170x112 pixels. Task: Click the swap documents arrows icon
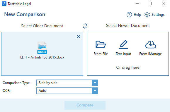click(x=85, y=26)
